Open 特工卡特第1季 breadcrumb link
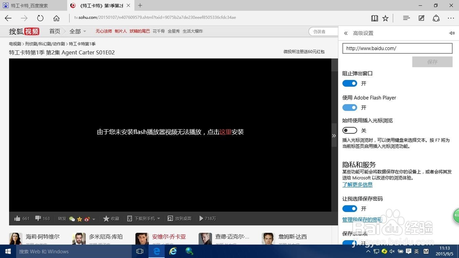The image size is (459, 258). pos(82,44)
